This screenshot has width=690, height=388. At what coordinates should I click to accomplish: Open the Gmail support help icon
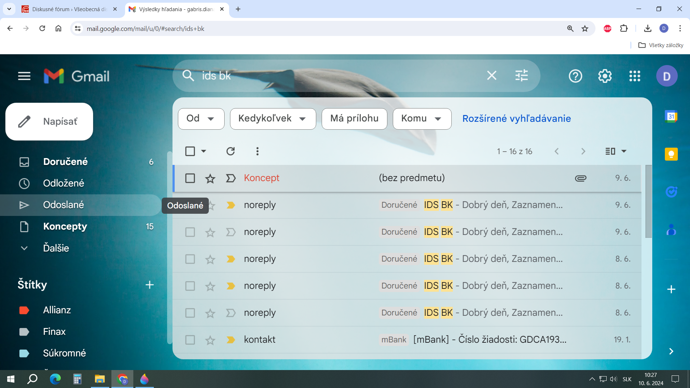point(575,76)
